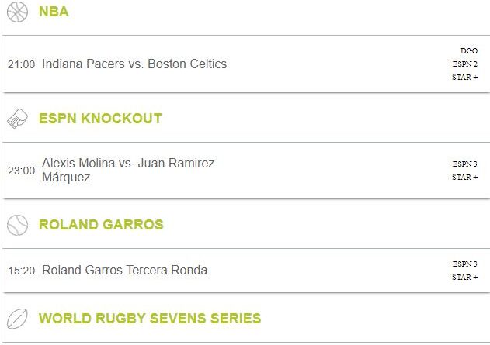Click the tennis ball icon
Screen dimensions: 490x345
pyautogui.click(x=18, y=225)
